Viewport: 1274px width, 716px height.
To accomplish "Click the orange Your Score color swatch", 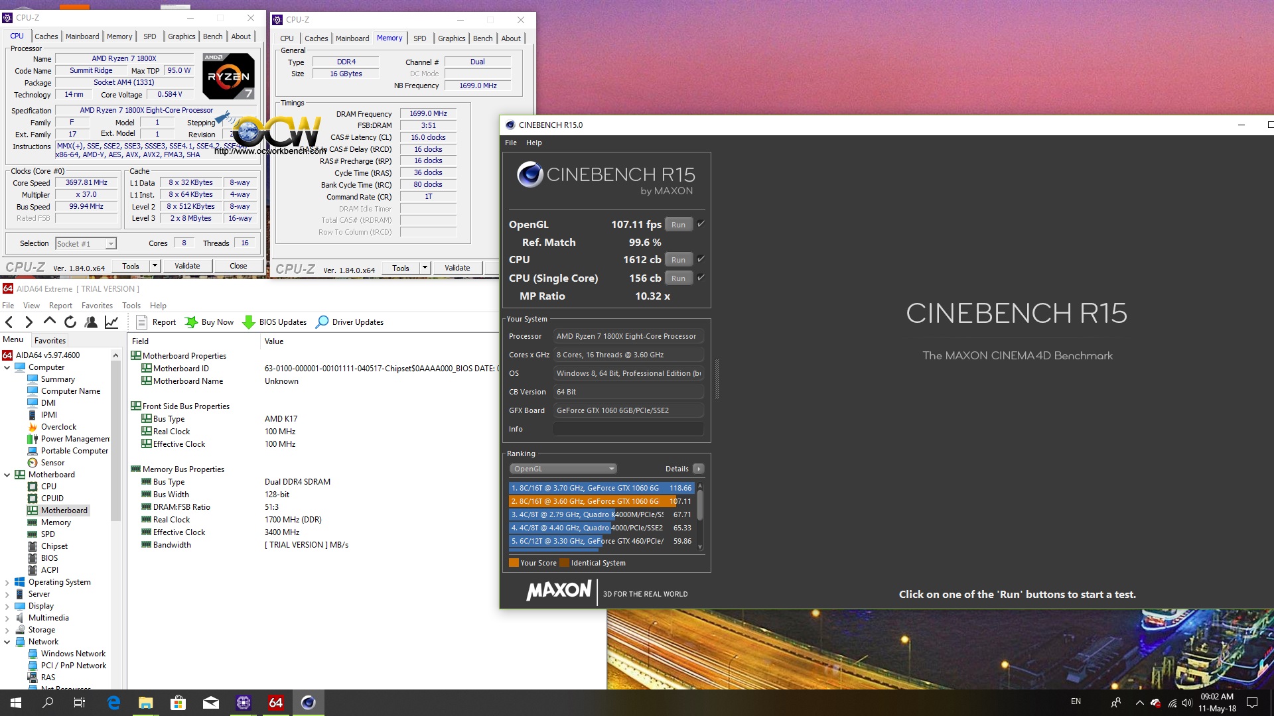I will tap(514, 563).
